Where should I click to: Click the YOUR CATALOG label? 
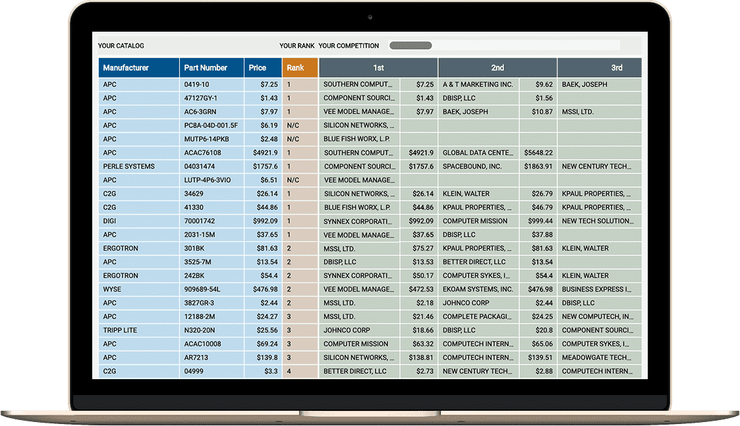point(121,46)
